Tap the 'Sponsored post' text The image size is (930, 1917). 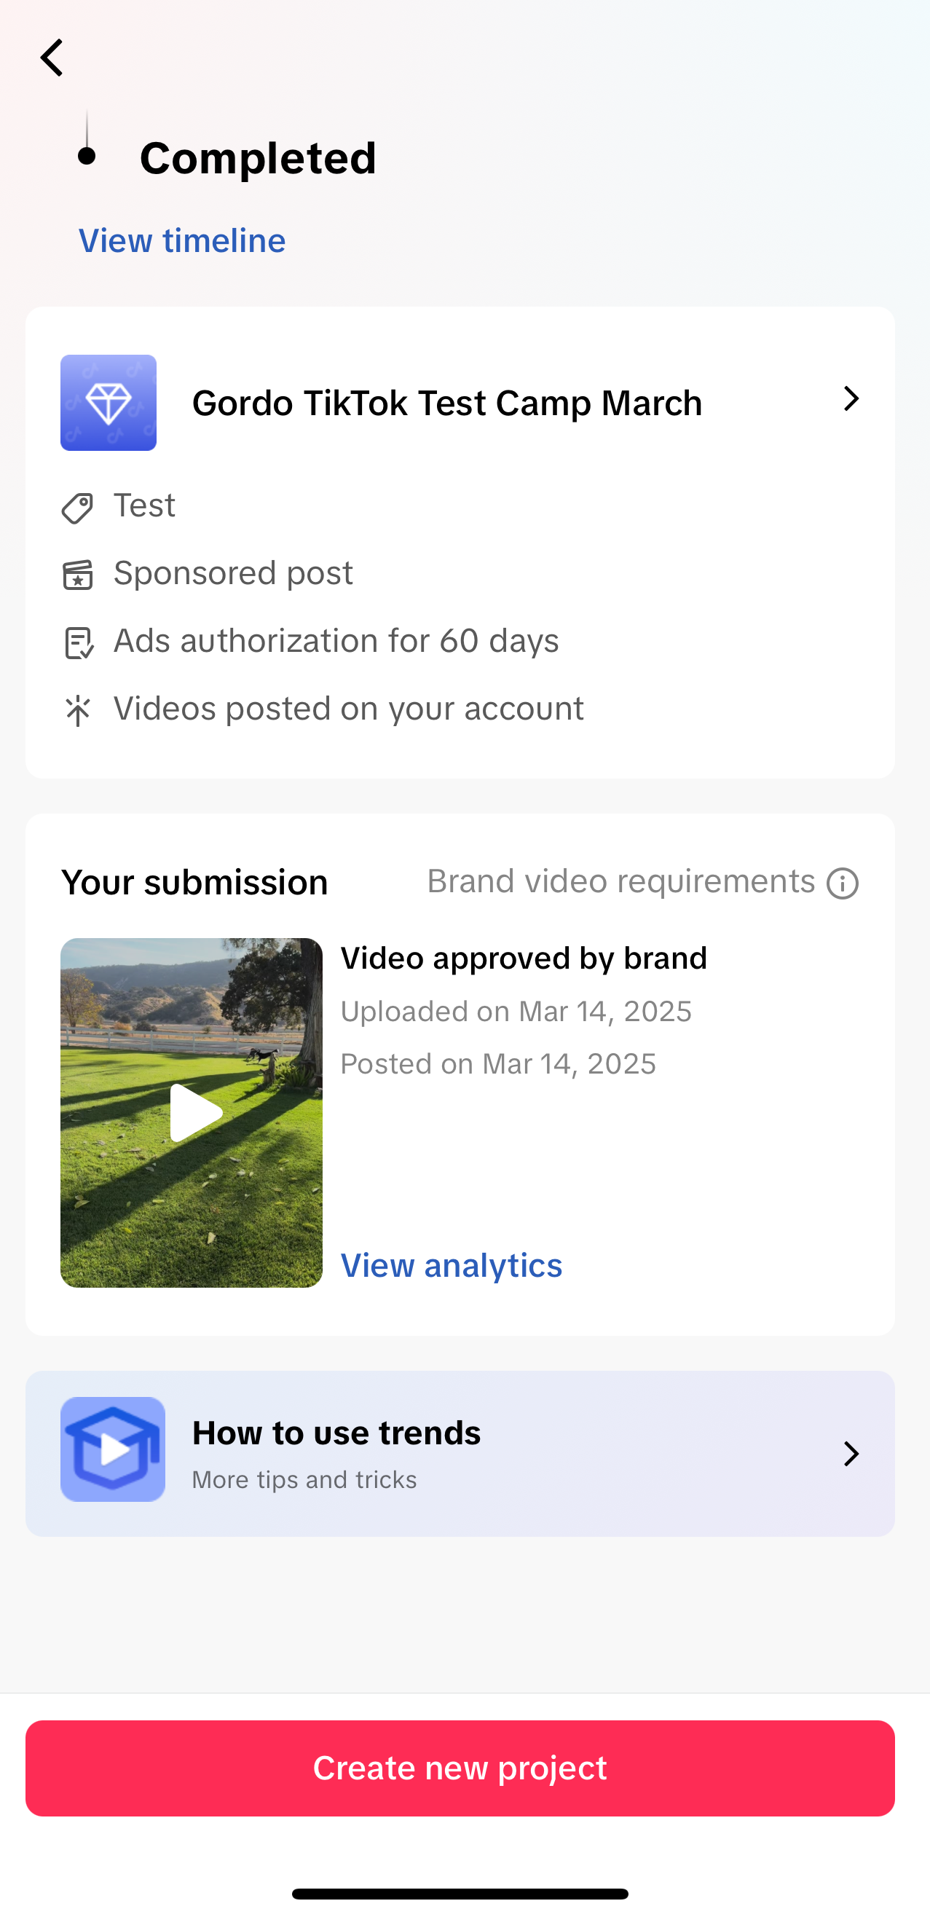pyautogui.click(x=233, y=573)
